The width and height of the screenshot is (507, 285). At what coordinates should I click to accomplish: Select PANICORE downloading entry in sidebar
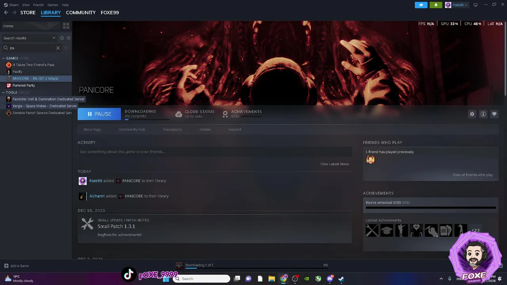click(36, 78)
